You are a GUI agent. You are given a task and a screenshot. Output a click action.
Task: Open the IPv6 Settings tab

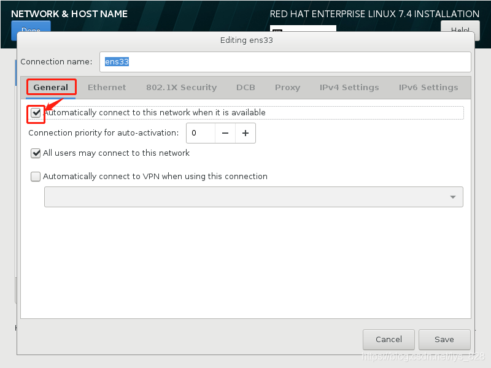click(x=428, y=87)
